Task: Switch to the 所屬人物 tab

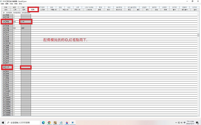Action: [x=54, y=10]
